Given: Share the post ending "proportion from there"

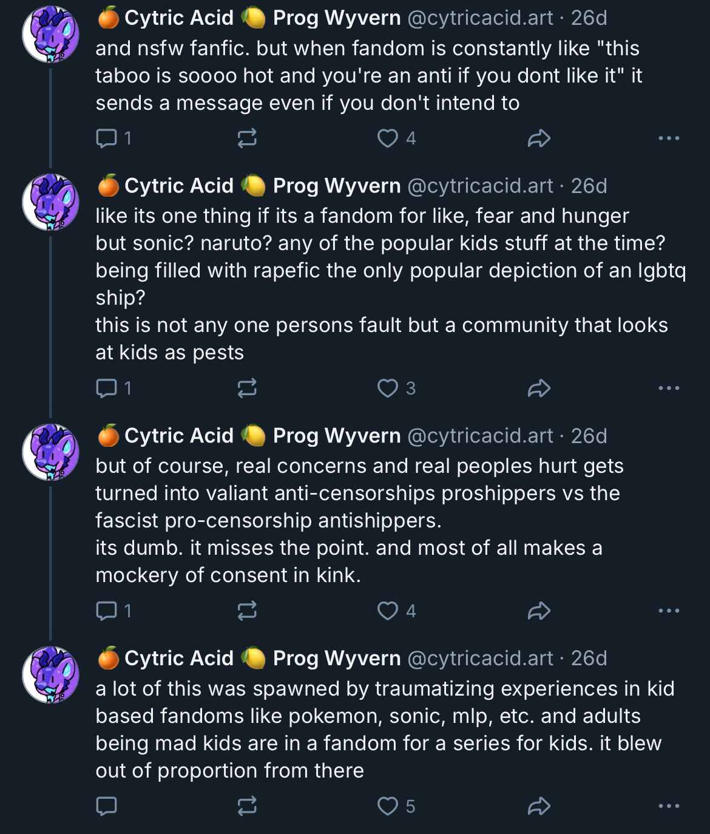Looking at the screenshot, I should [x=538, y=806].
